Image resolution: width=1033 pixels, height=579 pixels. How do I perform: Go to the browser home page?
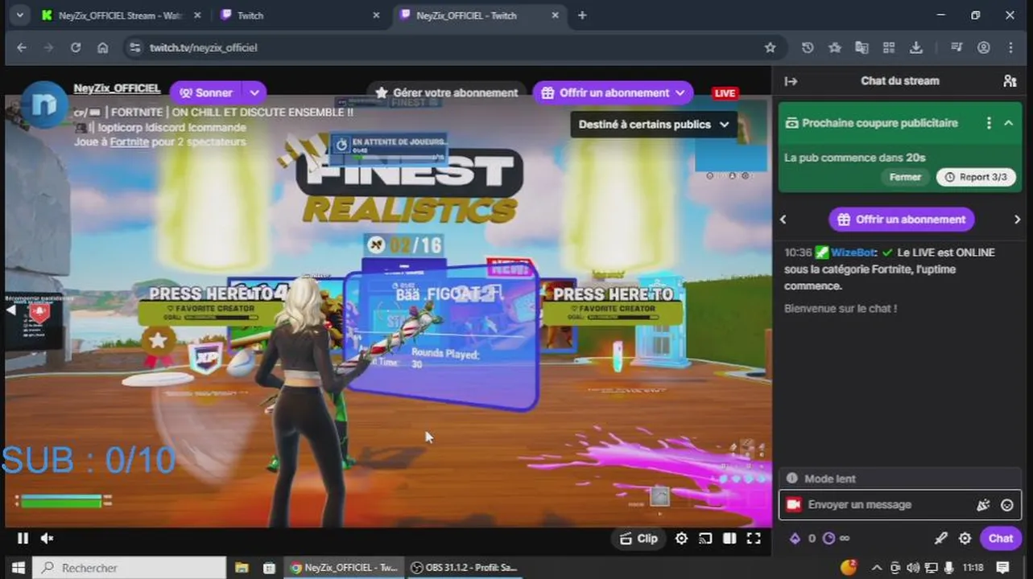102,47
